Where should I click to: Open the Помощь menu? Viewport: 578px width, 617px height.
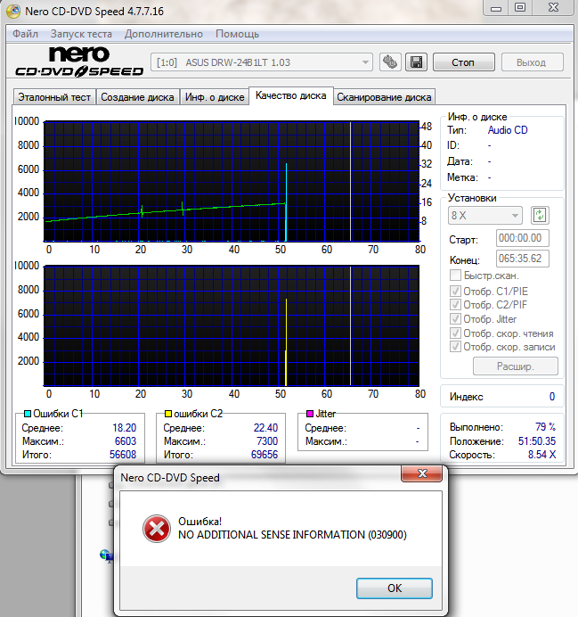click(237, 34)
